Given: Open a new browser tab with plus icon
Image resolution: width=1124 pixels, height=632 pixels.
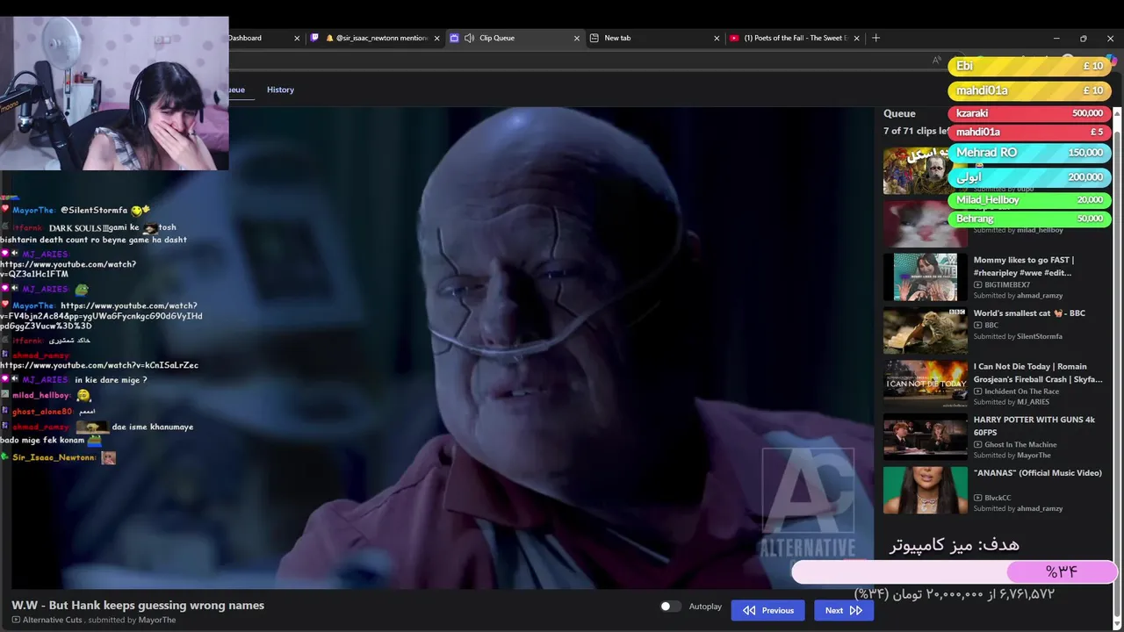Looking at the screenshot, I should tap(875, 38).
